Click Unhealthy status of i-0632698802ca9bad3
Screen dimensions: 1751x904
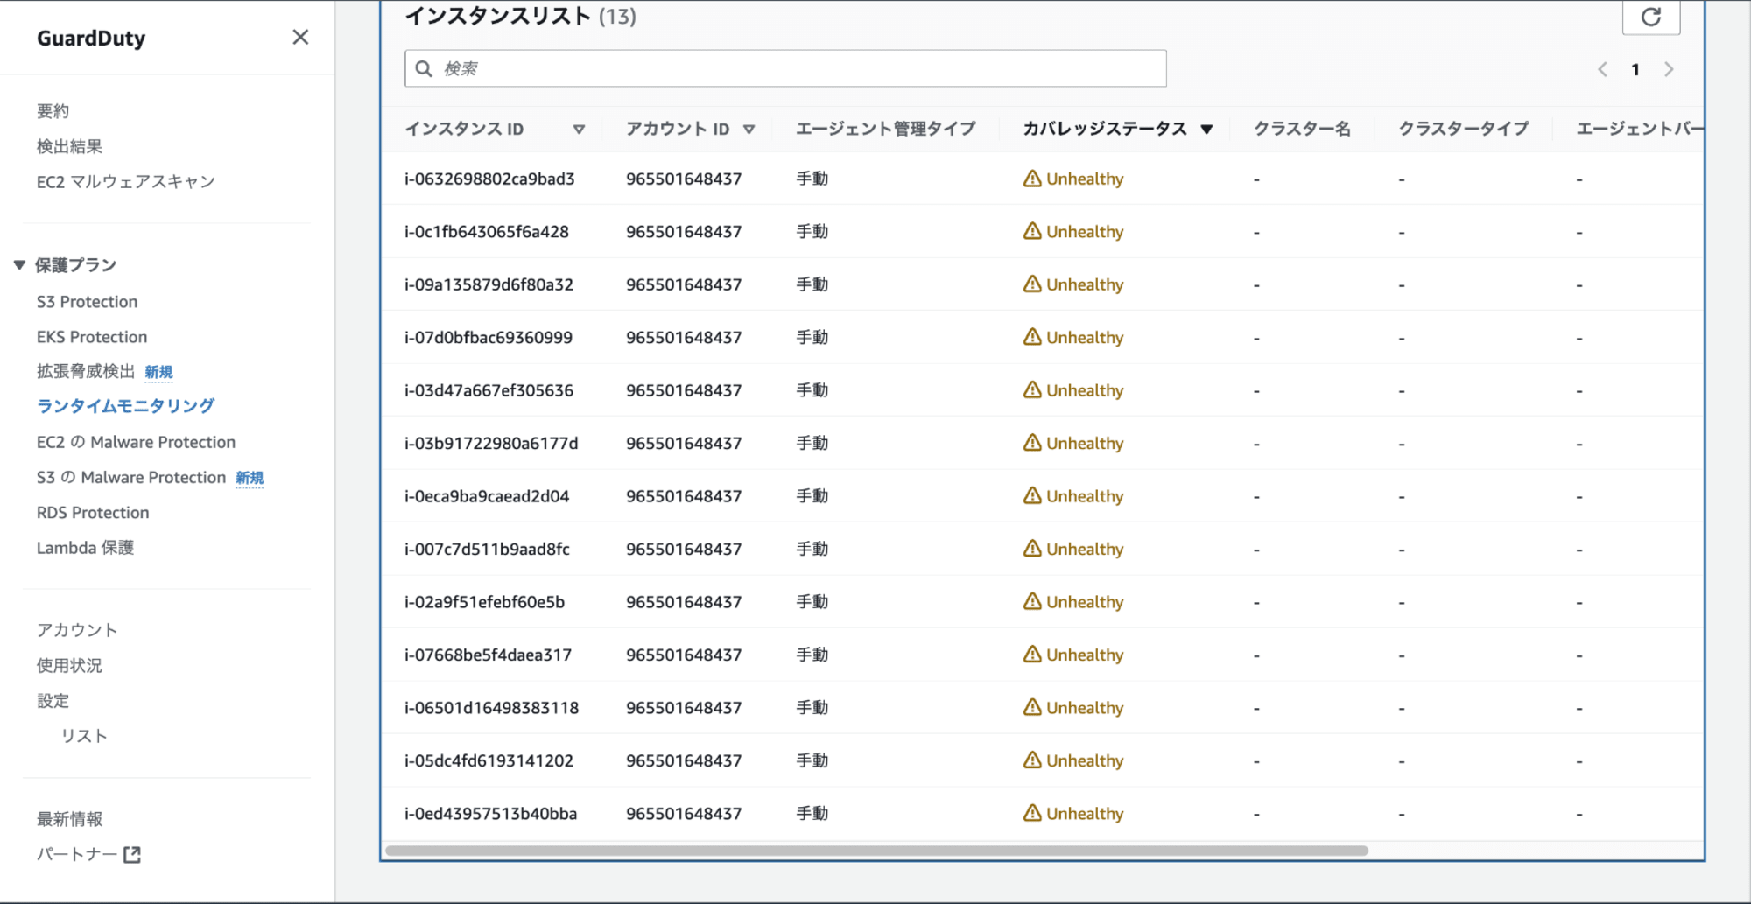(1085, 179)
